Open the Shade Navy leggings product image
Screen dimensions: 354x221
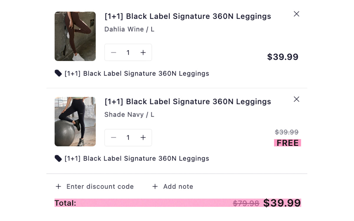(x=75, y=121)
